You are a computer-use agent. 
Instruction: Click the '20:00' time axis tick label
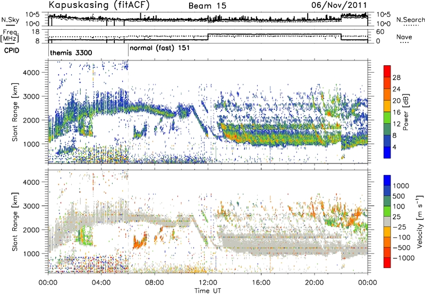(x=314, y=283)
